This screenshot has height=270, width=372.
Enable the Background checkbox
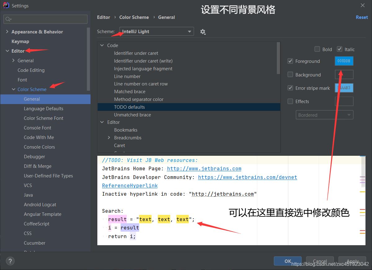[x=290, y=74]
